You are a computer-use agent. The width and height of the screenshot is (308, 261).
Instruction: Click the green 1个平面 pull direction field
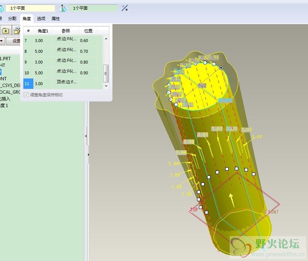(x=93, y=8)
